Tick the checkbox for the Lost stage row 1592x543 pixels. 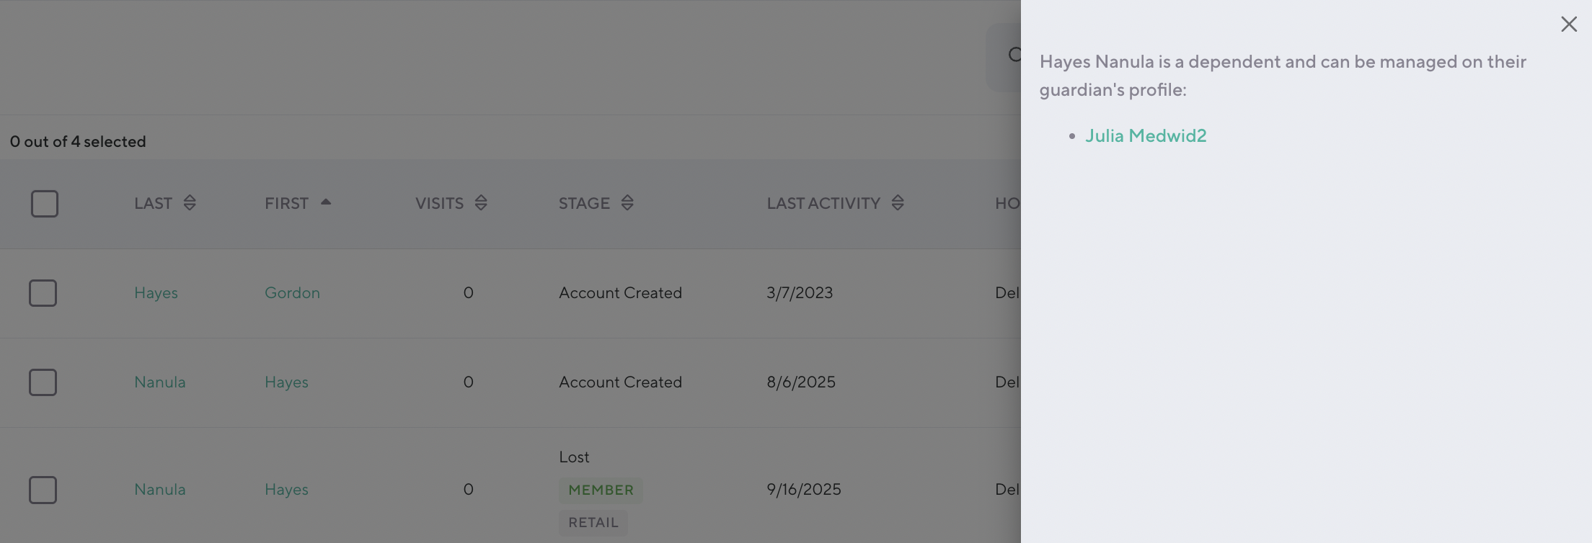tap(43, 490)
